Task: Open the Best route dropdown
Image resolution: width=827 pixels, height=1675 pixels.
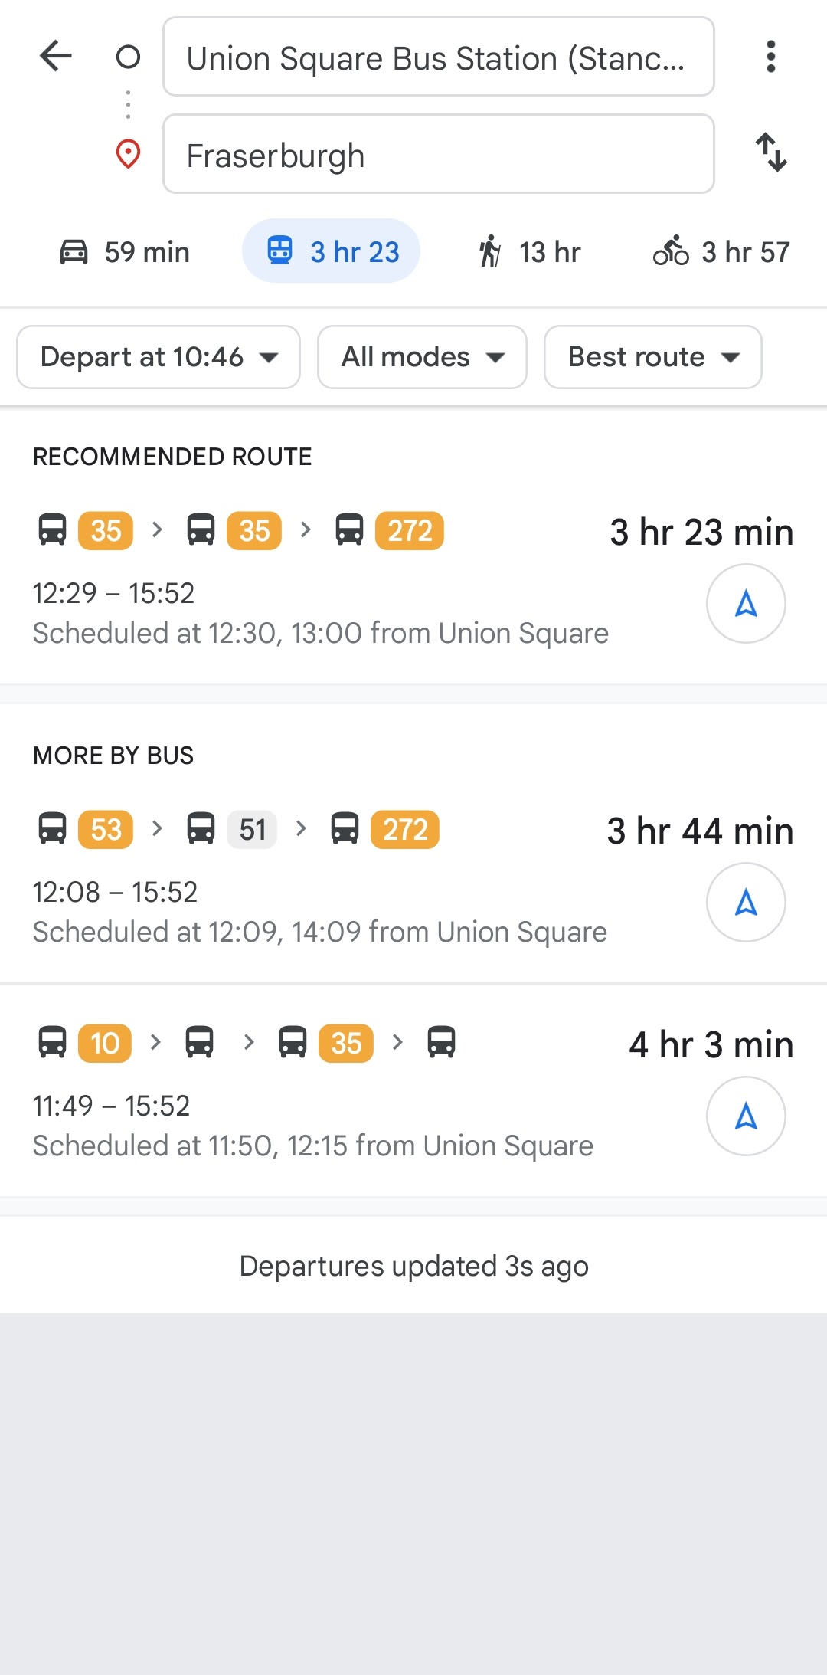Action: click(652, 357)
